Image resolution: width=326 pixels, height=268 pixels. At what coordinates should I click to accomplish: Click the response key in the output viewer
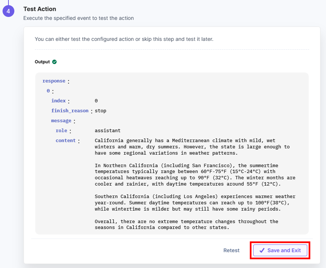(x=54, y=81)
